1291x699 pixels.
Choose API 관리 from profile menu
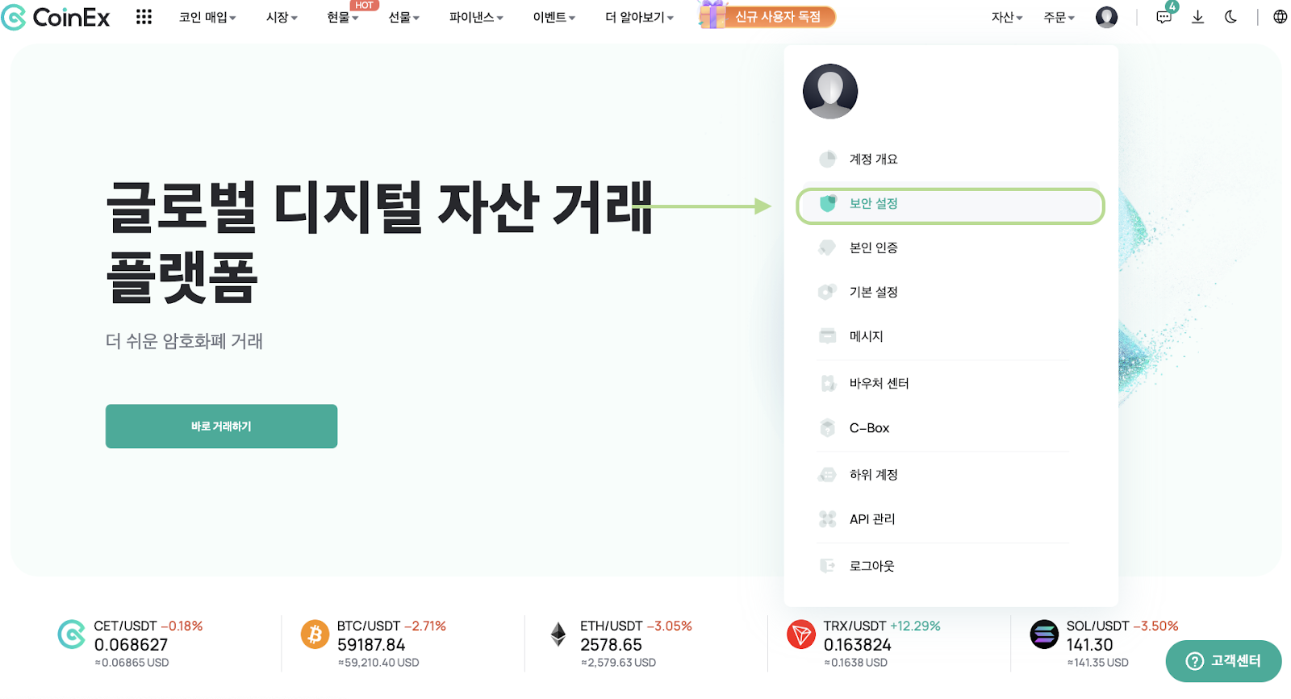click(x=872, y=519)
